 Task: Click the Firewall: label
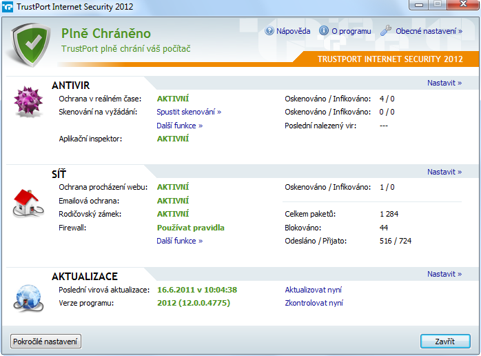(72, 228)
